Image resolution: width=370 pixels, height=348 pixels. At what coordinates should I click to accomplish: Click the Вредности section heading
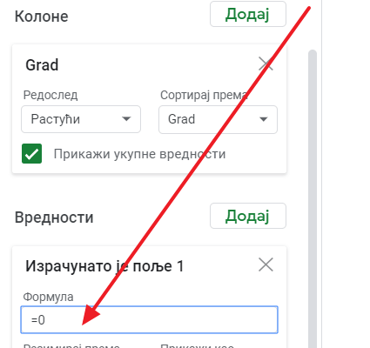click(54, 217)
